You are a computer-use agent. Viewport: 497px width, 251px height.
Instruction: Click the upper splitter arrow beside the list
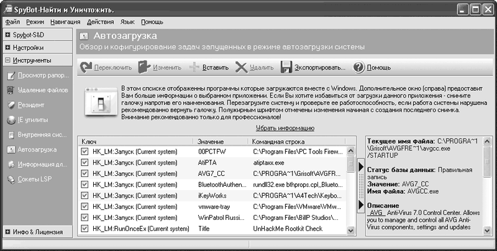pos(361,167)
